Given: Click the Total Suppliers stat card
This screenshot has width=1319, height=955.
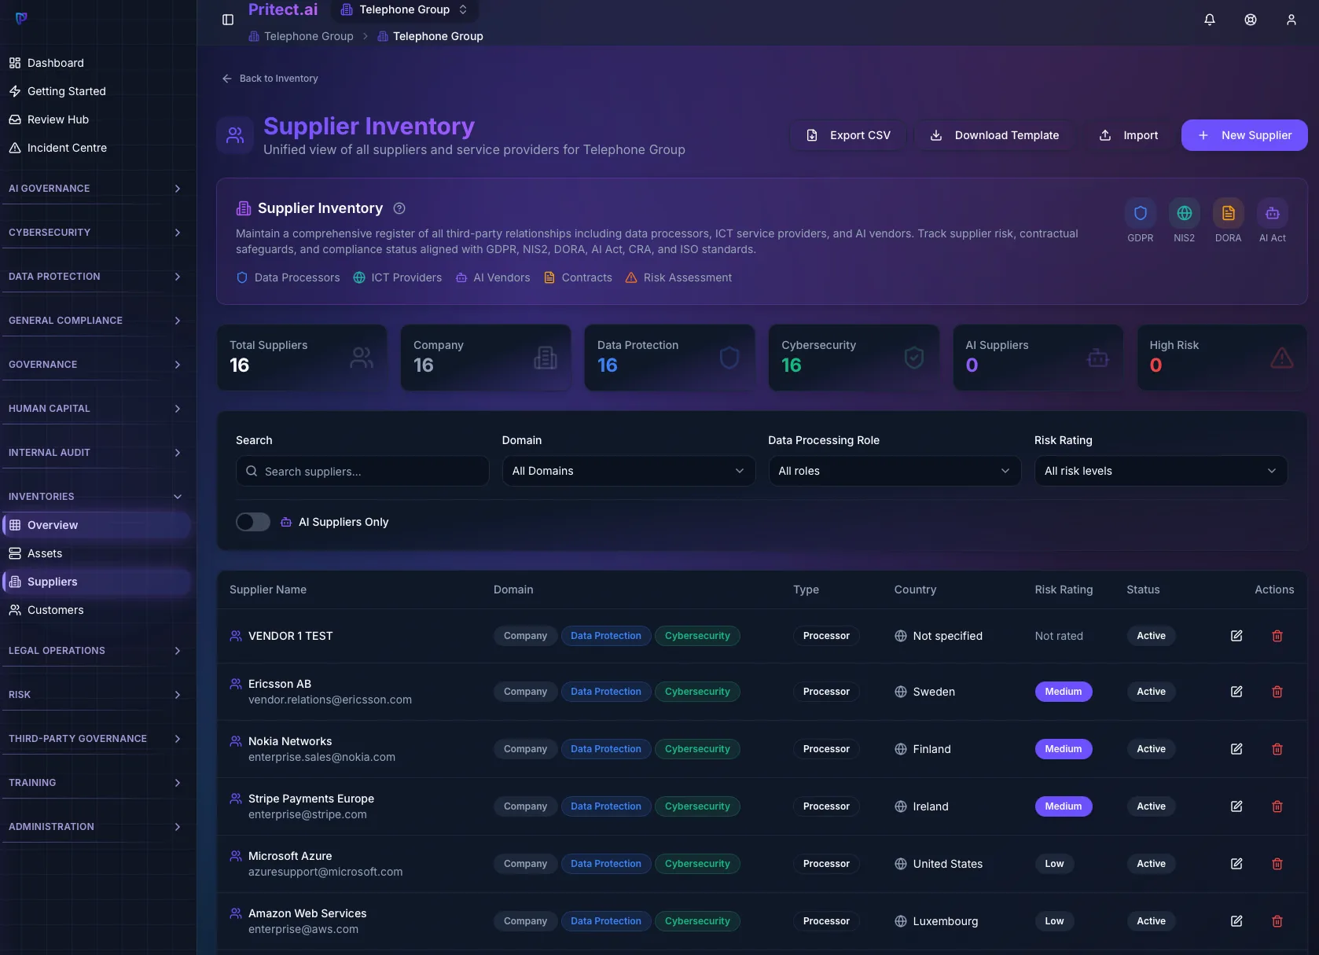Looking at the screenshot, I should click(x=302, y=358).
